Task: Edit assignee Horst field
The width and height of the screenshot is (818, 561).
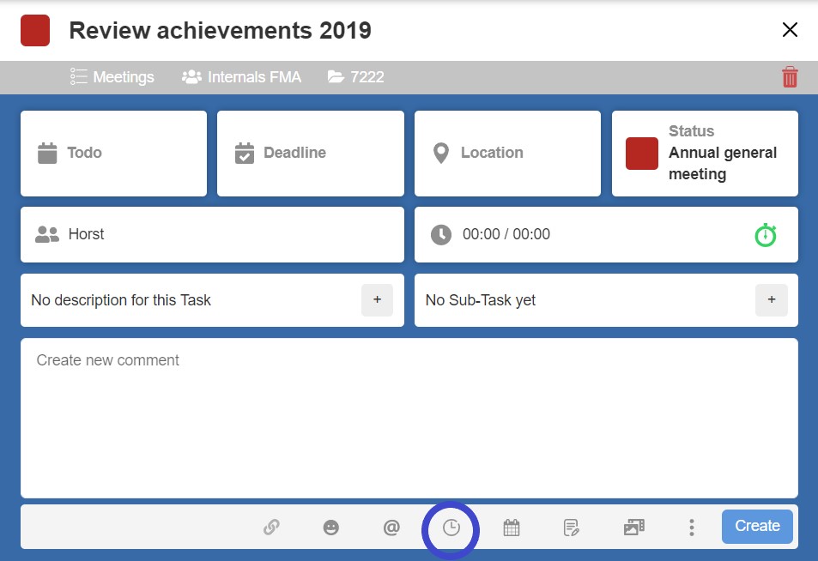Action: click(x=212, y=235)
